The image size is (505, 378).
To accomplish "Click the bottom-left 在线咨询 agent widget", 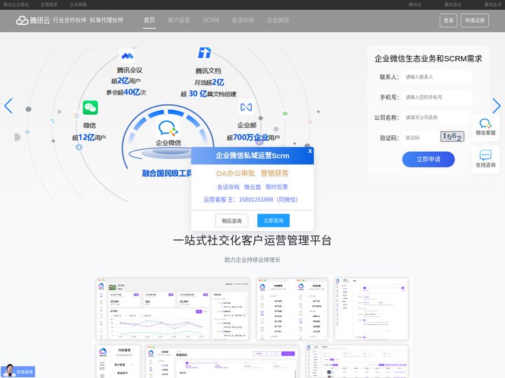I will click(x=18, y=371).
